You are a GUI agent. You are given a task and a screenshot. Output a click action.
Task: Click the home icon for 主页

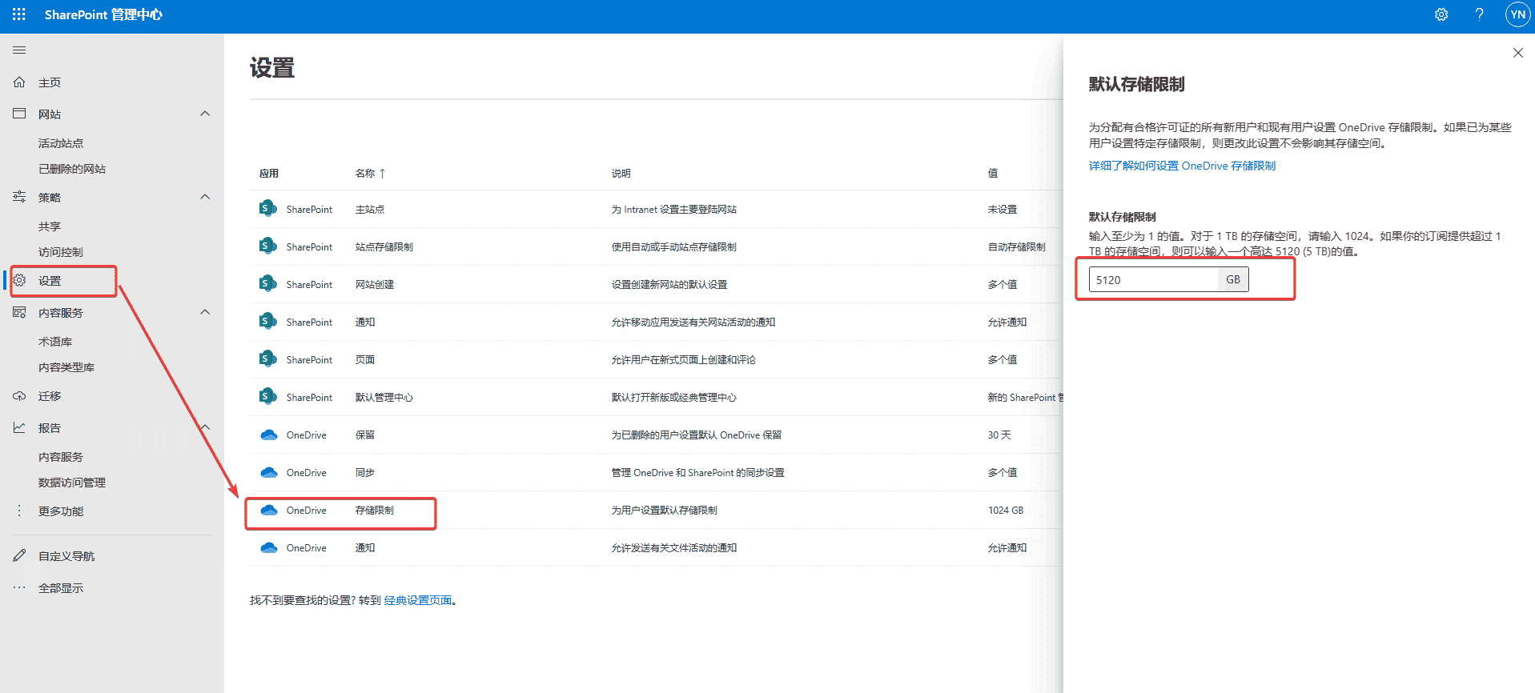[19, 82]
